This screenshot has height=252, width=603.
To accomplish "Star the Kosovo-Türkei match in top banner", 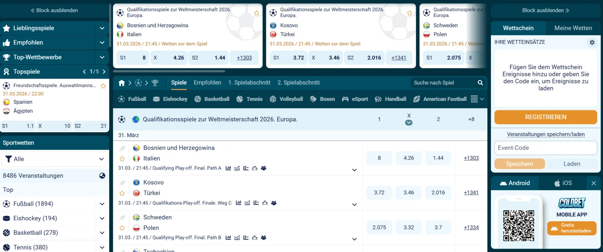I will [x=409, y=12].
